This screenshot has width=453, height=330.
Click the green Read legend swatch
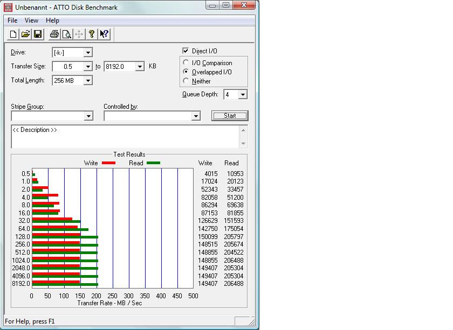(153, 163)
